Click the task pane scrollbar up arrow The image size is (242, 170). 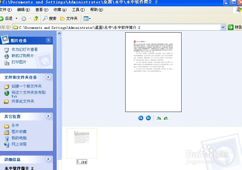tap(59, 33)
